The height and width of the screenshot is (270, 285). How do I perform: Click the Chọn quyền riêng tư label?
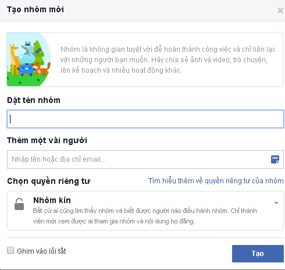point(49,181)
